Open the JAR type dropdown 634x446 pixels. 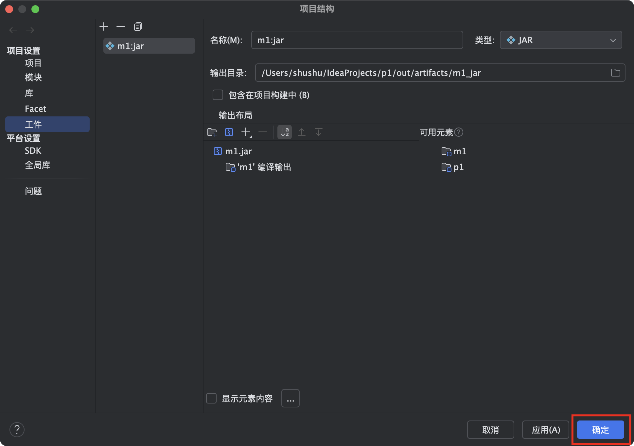click(561, 40)
